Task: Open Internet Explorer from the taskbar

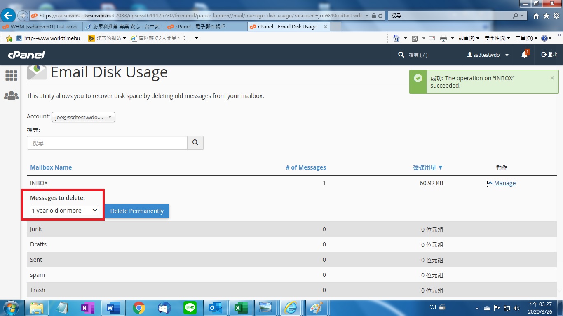Action: pyautogui.click(x=291, y=307)
